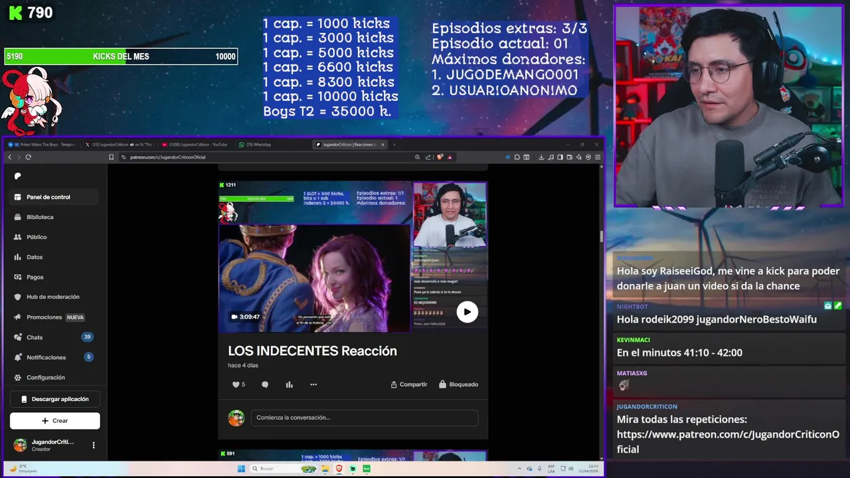Open the browser hamburger menu

point(598,157)
